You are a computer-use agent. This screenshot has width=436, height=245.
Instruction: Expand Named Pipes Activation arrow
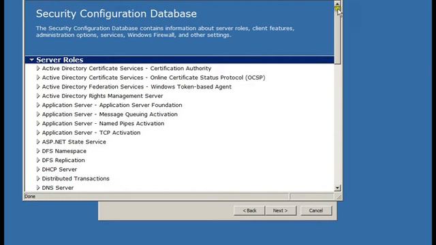[x=38, y=123]
